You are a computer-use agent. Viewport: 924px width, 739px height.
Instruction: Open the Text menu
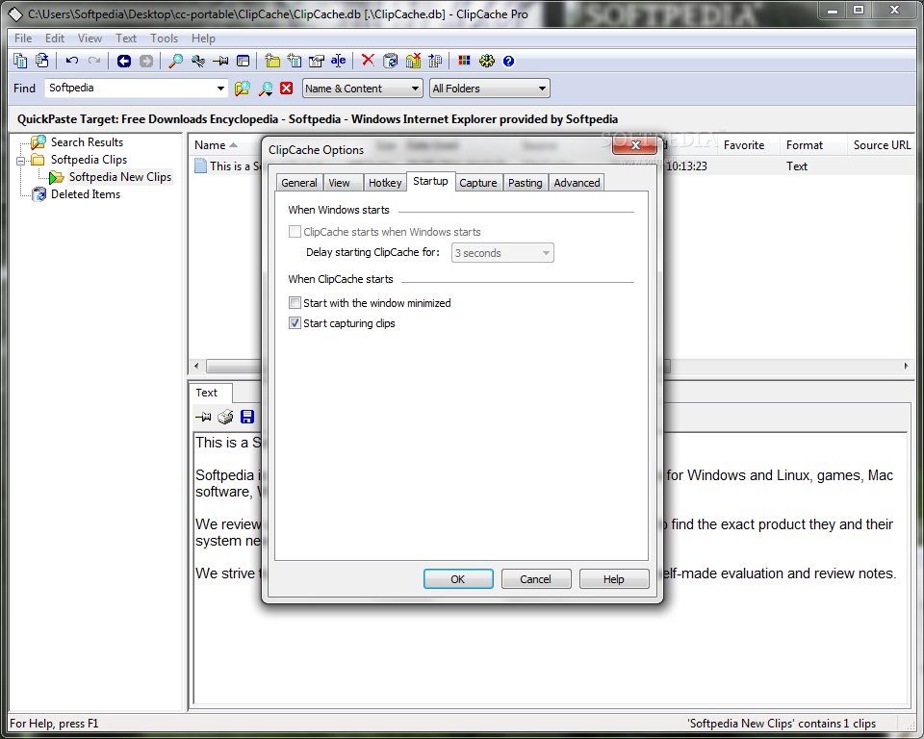(125, 38)
